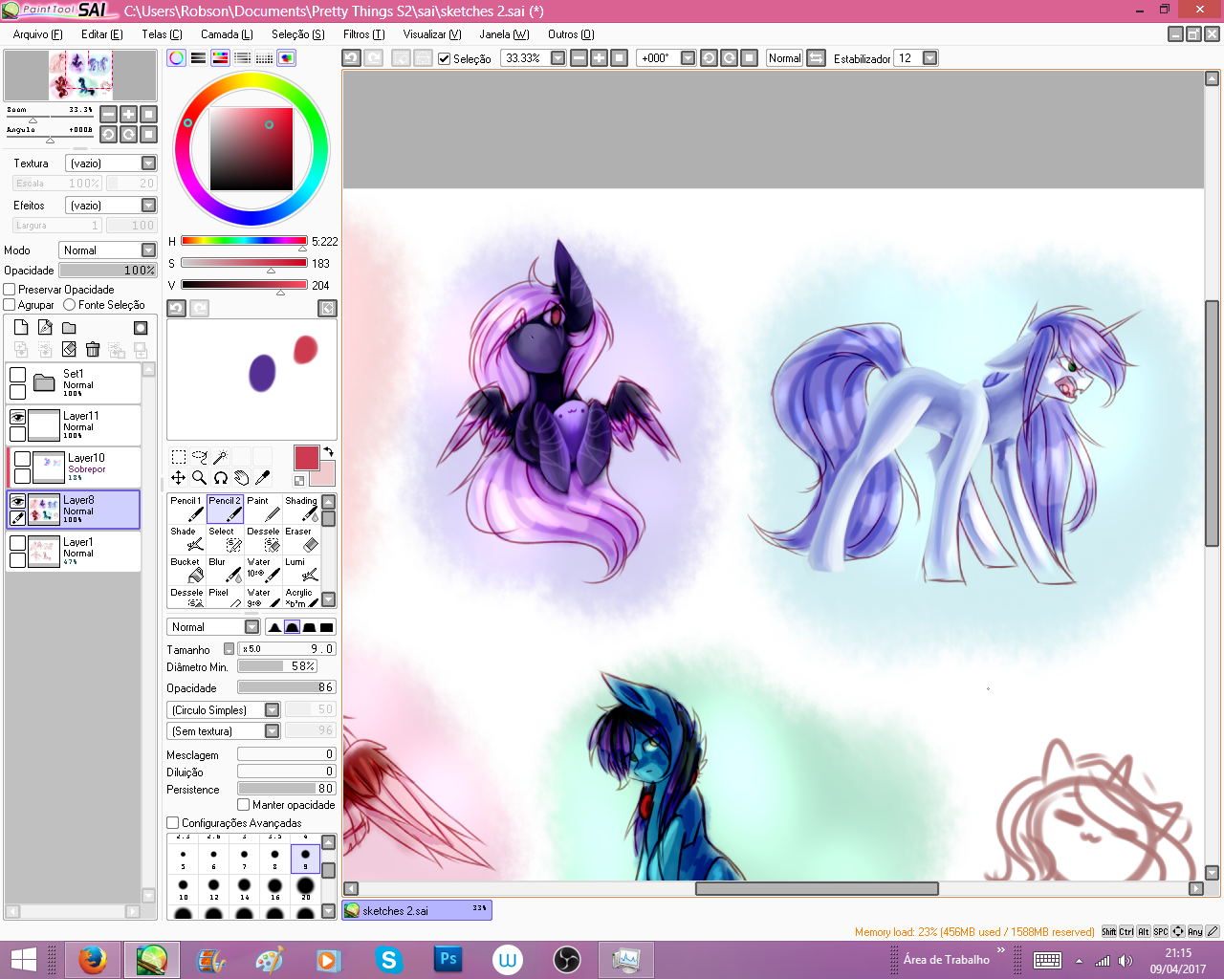Check Manter opacidade
Screen dimensions: 1224x979
[244, 805]
